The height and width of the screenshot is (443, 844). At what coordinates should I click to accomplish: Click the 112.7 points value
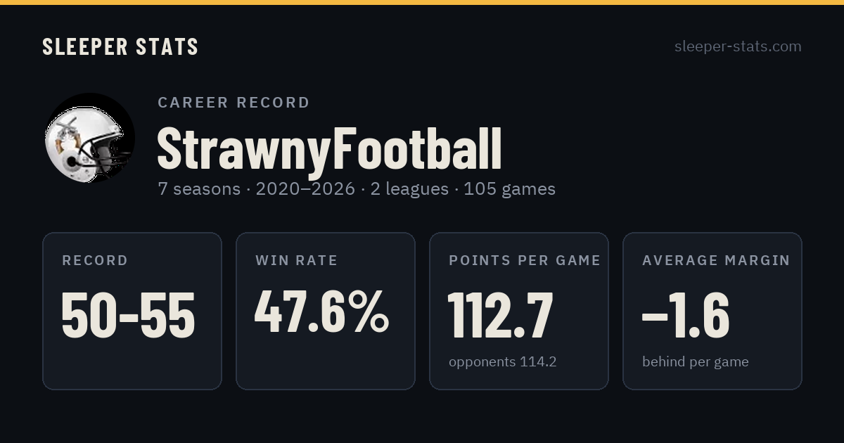[x=500, y=316]
